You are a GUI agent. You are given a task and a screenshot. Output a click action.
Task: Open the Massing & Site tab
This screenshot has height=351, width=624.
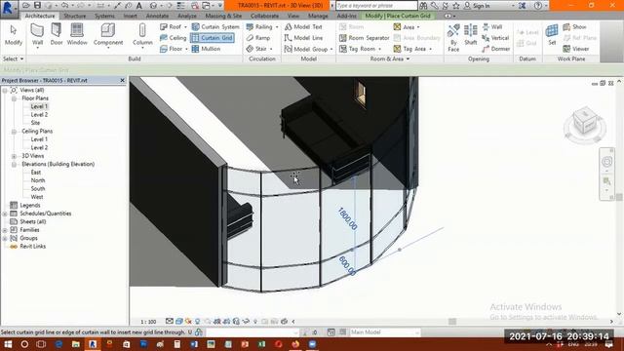[223, 16]
